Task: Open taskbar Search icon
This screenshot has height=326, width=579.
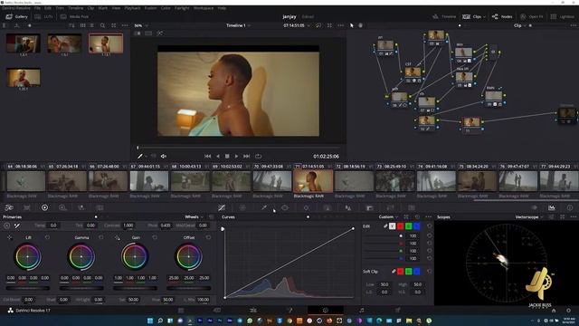Action: (x=160, y=321)
